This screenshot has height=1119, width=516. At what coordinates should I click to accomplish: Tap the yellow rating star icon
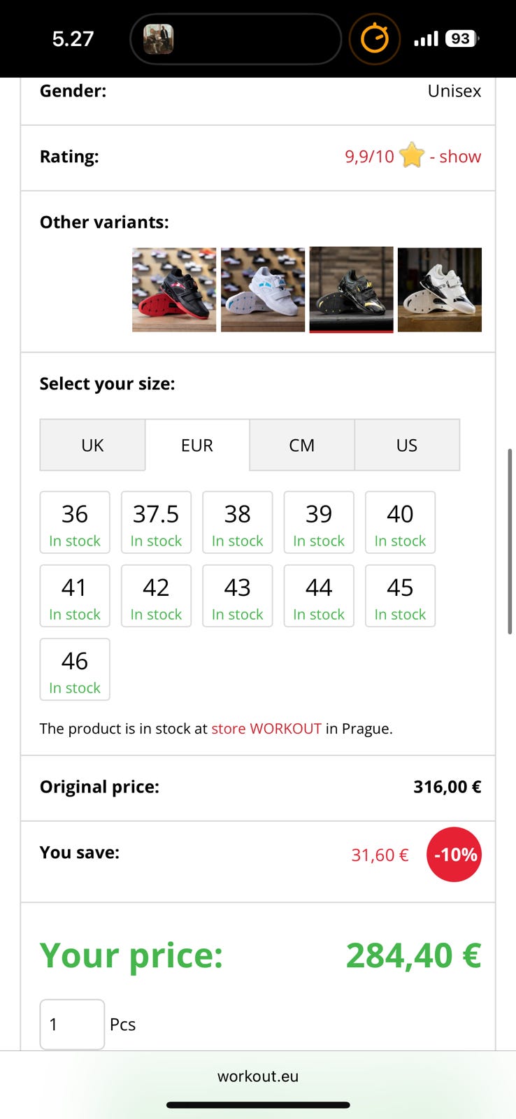point(412,155)
